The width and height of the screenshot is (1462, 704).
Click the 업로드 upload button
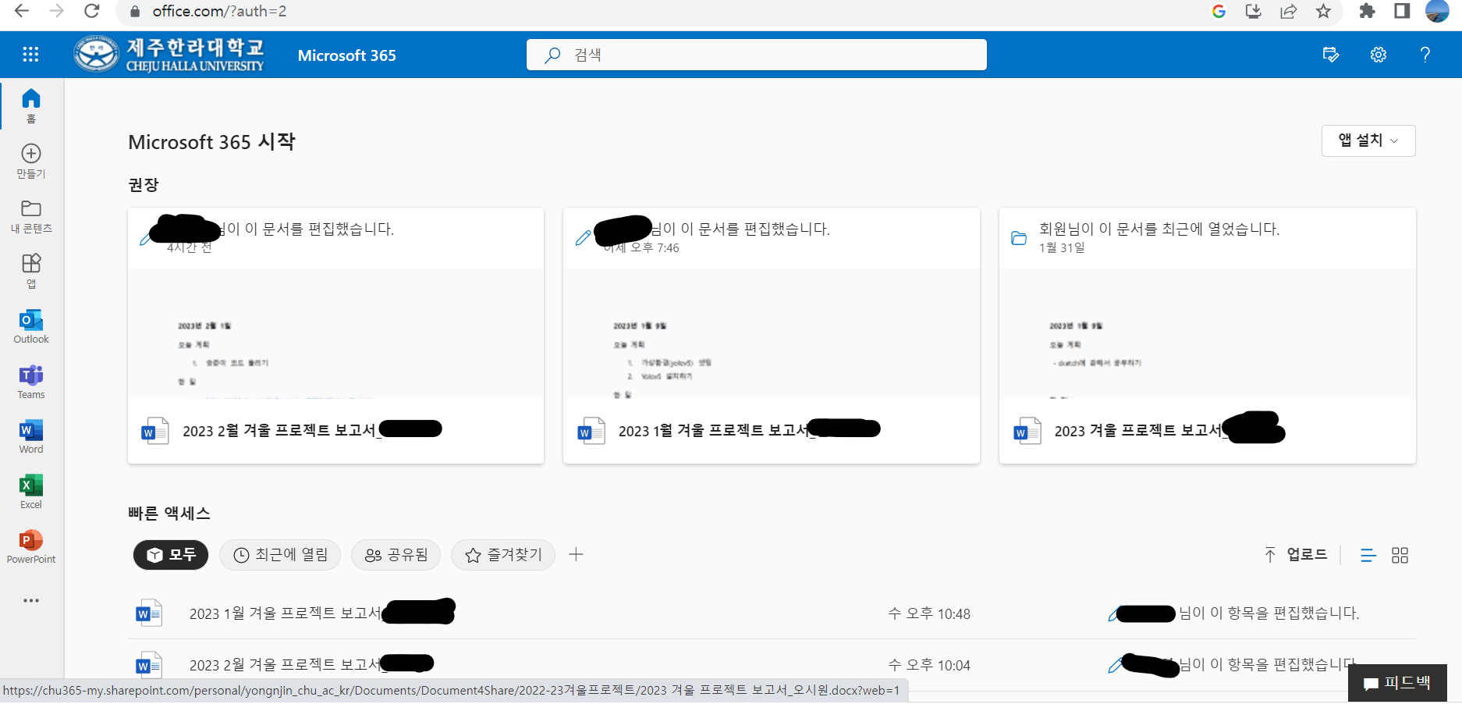(x=1296, y=555)
